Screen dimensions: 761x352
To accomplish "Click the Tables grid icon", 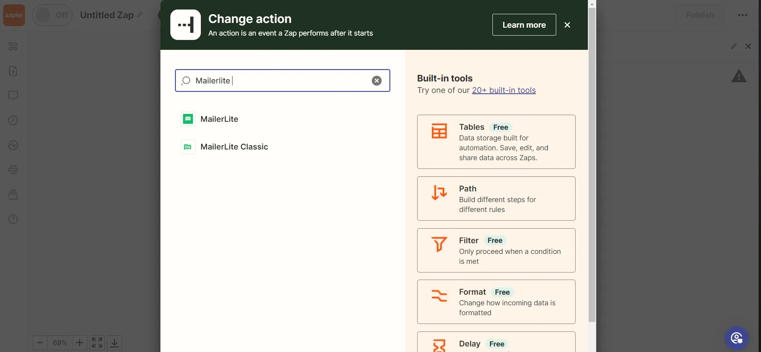I will click(439, 131).
